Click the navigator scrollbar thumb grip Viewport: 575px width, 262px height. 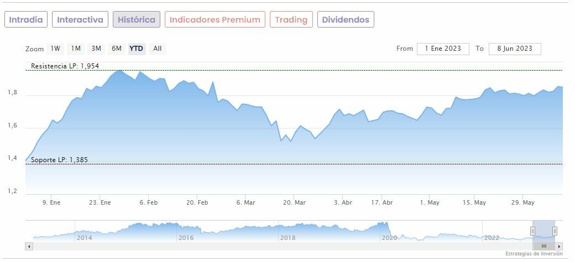click(x=543, y=246)
